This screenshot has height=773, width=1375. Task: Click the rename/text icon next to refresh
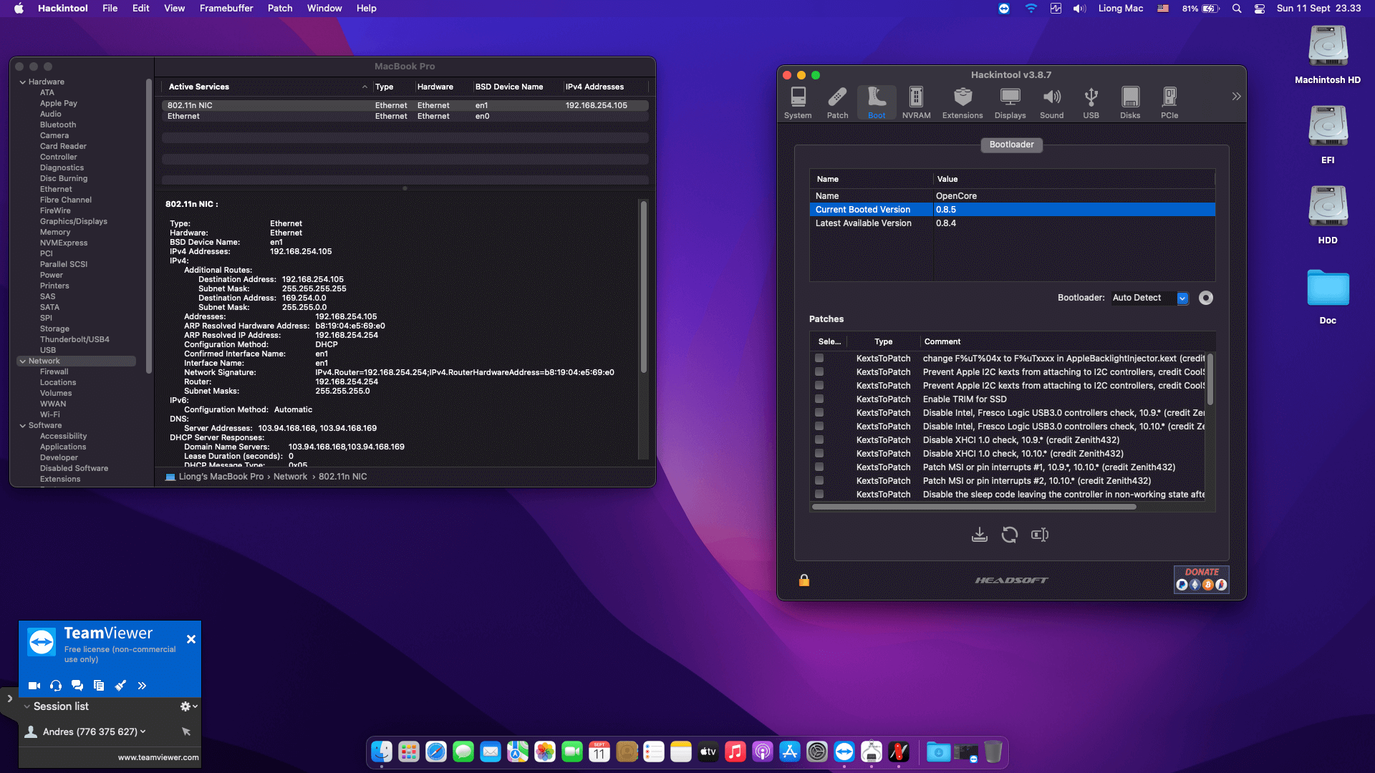pyautogui.click(x=1040, y=535)
